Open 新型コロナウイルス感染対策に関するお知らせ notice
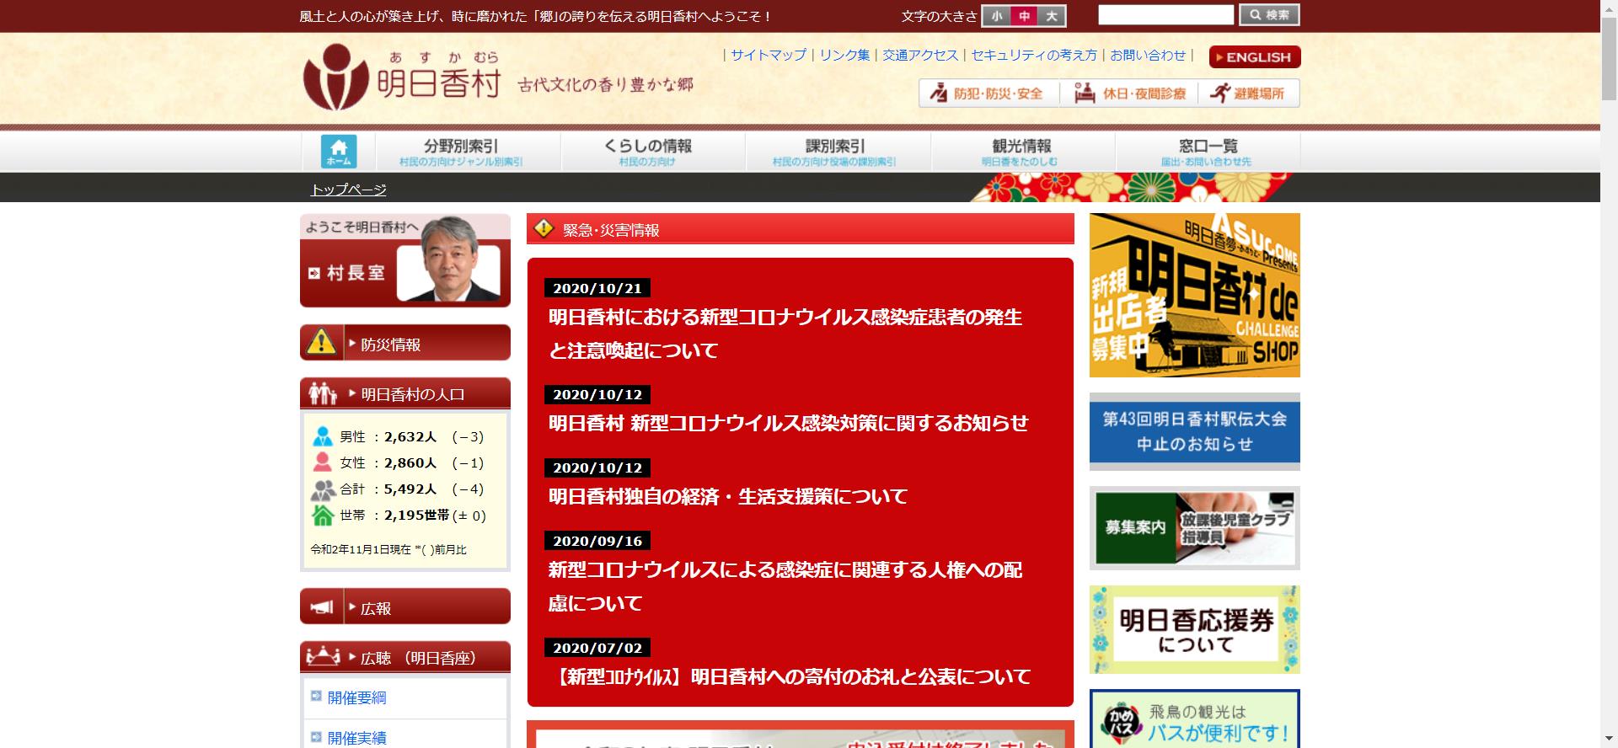Image resolution: width=1618 pixels, height=748 pixels. click(x=788, y=423)
